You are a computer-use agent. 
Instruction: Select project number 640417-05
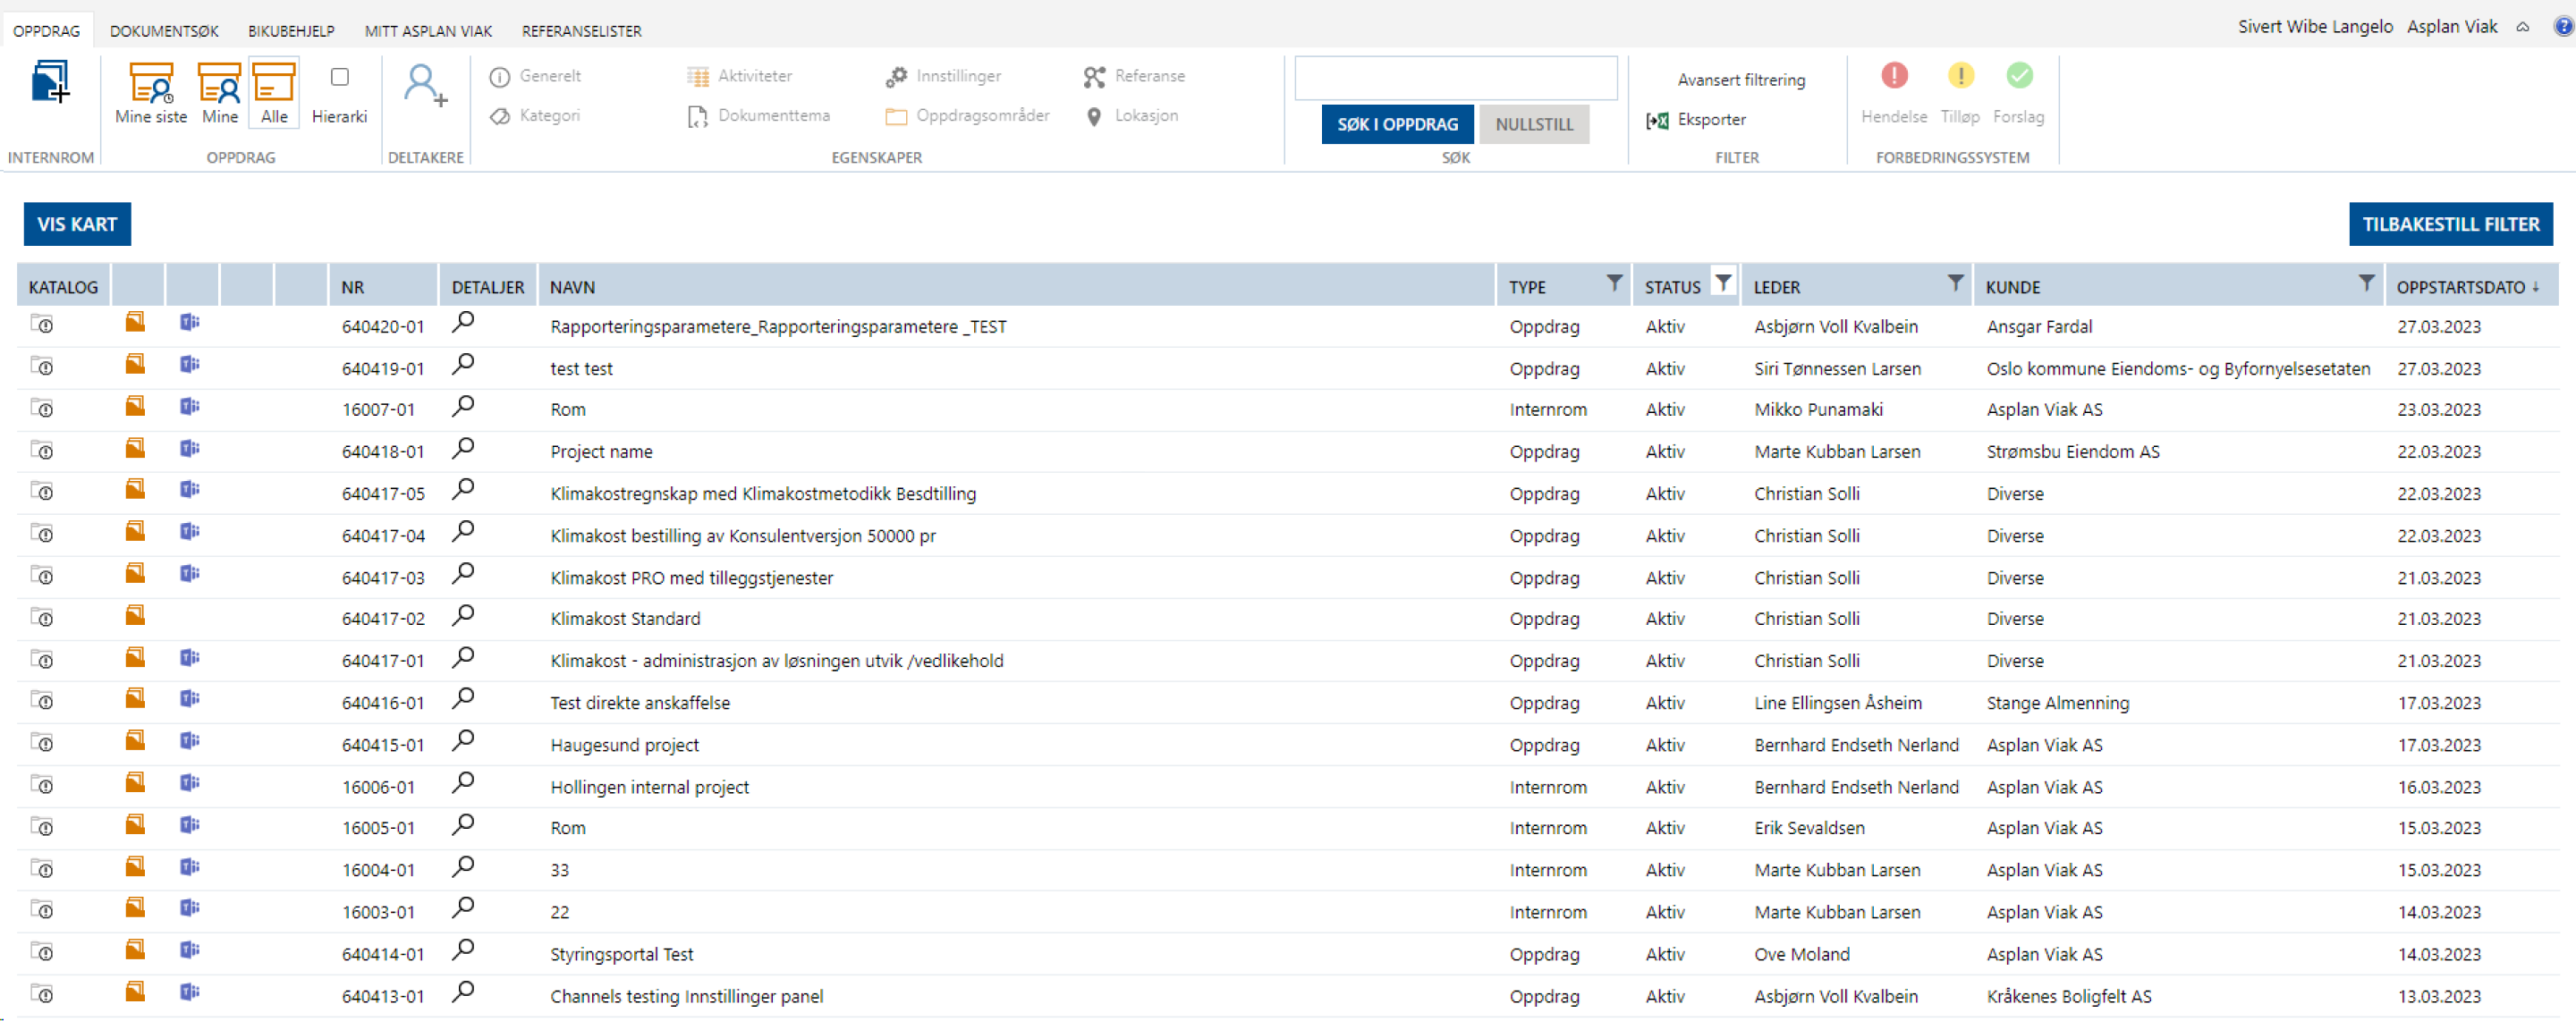coord(383,494)
